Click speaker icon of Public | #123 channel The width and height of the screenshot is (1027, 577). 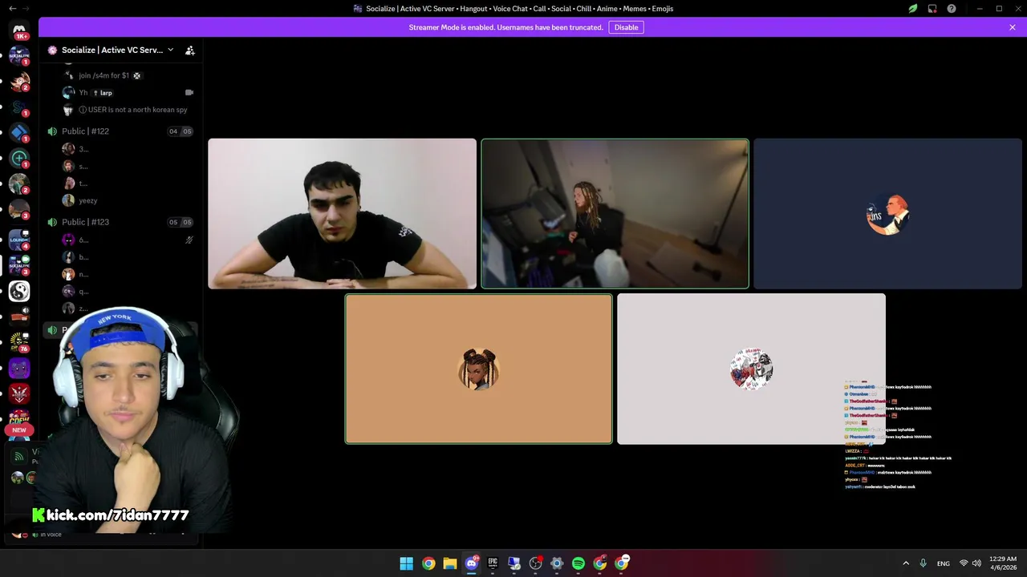pos(52,222)
